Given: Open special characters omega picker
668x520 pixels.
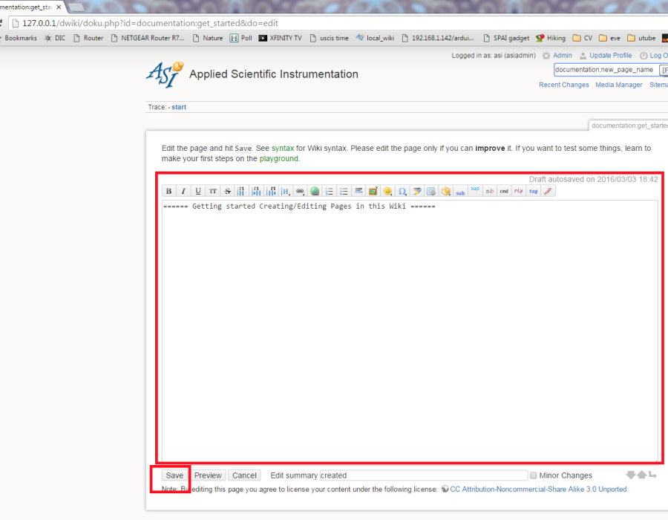Looking at the screenshot, I should (x=402, y=192).
